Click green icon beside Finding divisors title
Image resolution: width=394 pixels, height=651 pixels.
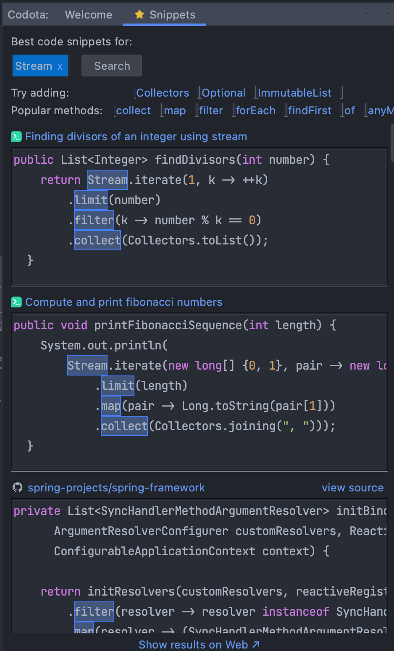(x=16, y=136)
